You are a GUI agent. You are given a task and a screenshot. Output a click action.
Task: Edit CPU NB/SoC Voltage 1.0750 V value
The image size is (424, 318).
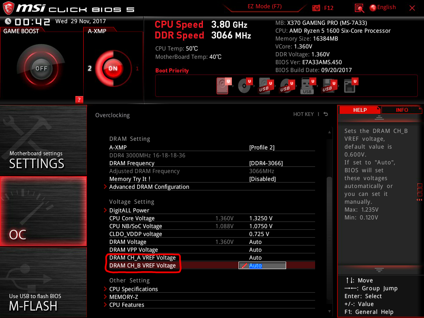(261, 226)
